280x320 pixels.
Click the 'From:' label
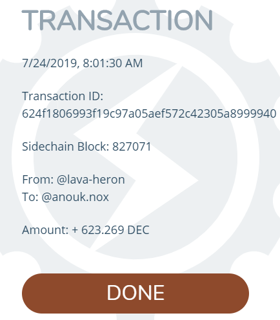pos(38,180)
